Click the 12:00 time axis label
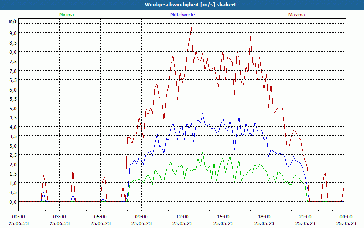 [x=182, y=217]
